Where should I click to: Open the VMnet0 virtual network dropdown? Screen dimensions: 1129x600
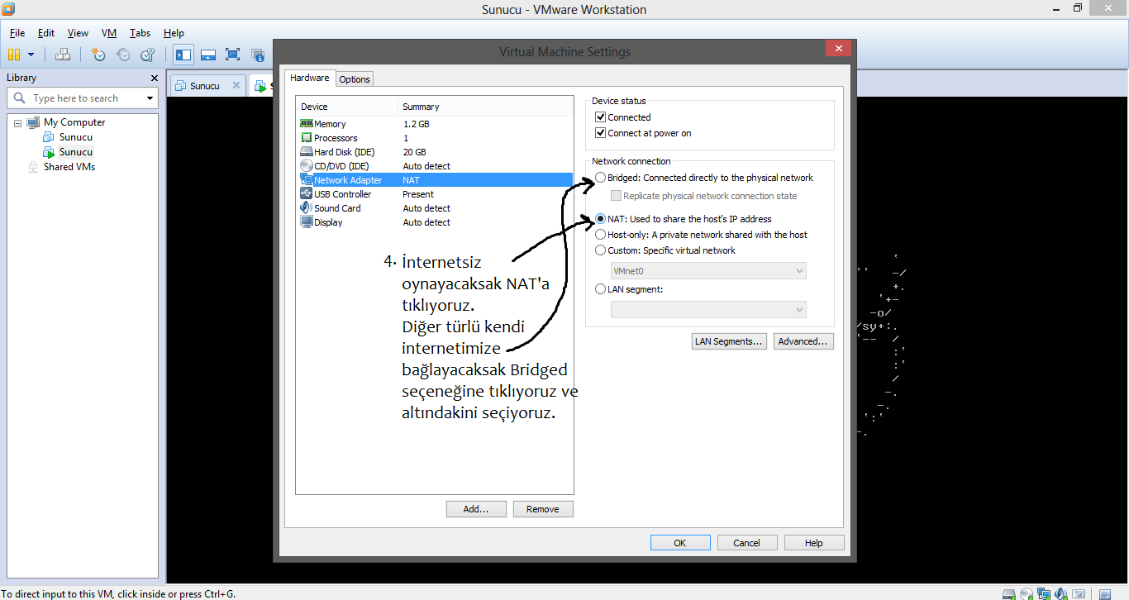coord(708,271)
